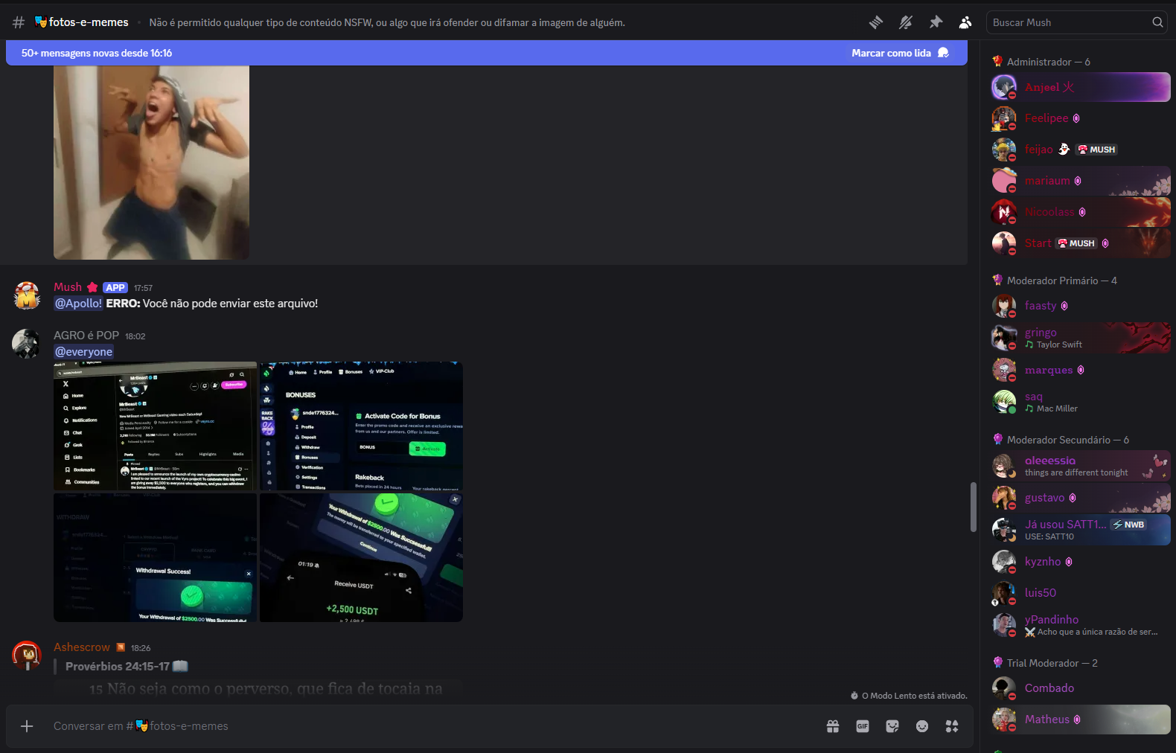Open the Threads icon in channel header
1176x753 pixels.
point(876,22)
